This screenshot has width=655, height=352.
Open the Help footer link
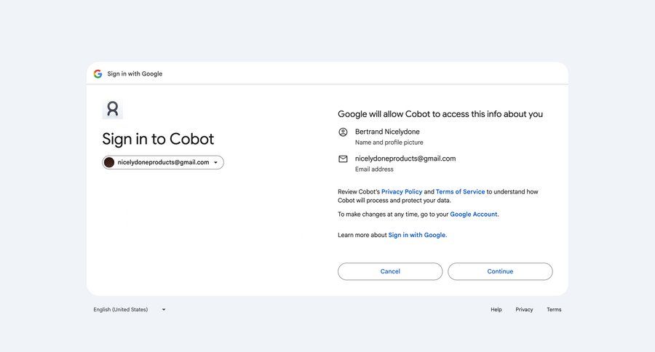tap(496, 310)
